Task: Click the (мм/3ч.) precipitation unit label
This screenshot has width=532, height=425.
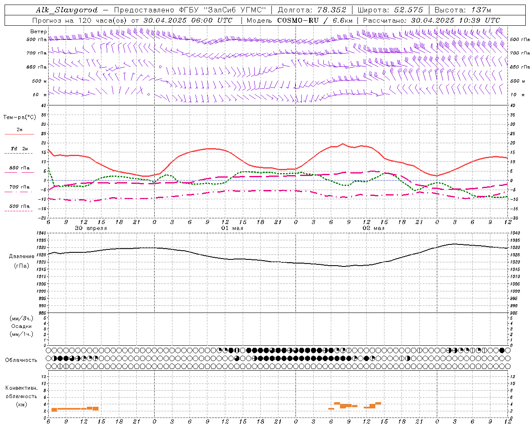Action: pyautogui.click(x=22, y=318)
